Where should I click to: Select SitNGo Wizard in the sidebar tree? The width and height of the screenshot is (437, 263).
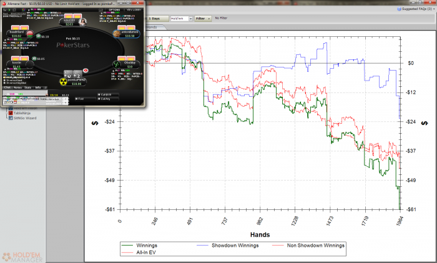25,118
